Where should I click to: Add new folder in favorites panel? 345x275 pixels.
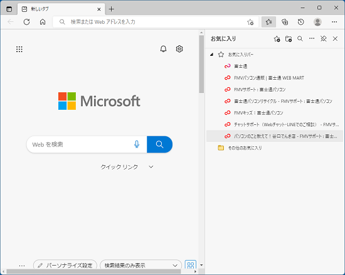[289, 39]
